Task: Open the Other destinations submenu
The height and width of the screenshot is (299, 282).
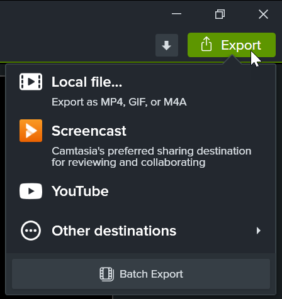Action: 140,231
